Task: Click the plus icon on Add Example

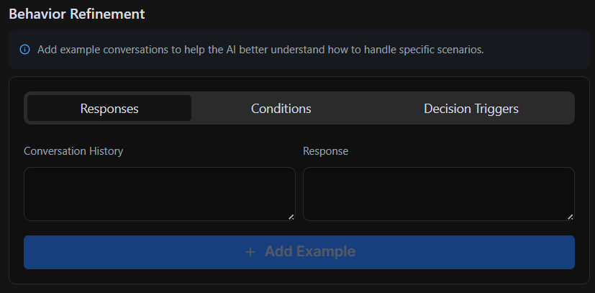Action: (x=250, y=252)
